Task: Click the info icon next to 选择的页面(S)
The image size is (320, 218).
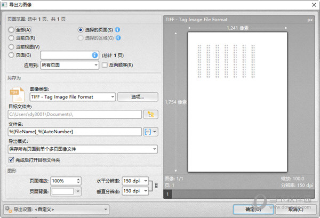Action: point(117,30)
